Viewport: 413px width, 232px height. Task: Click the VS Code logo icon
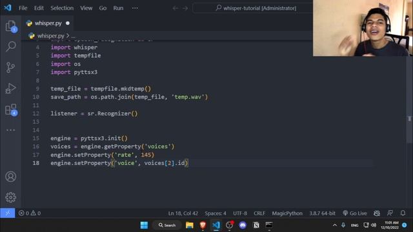coord(8,8)
